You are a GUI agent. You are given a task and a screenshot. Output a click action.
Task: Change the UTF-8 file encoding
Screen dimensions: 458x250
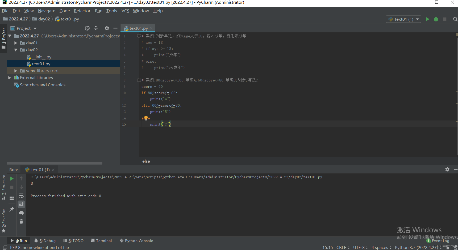pos(360,247)
